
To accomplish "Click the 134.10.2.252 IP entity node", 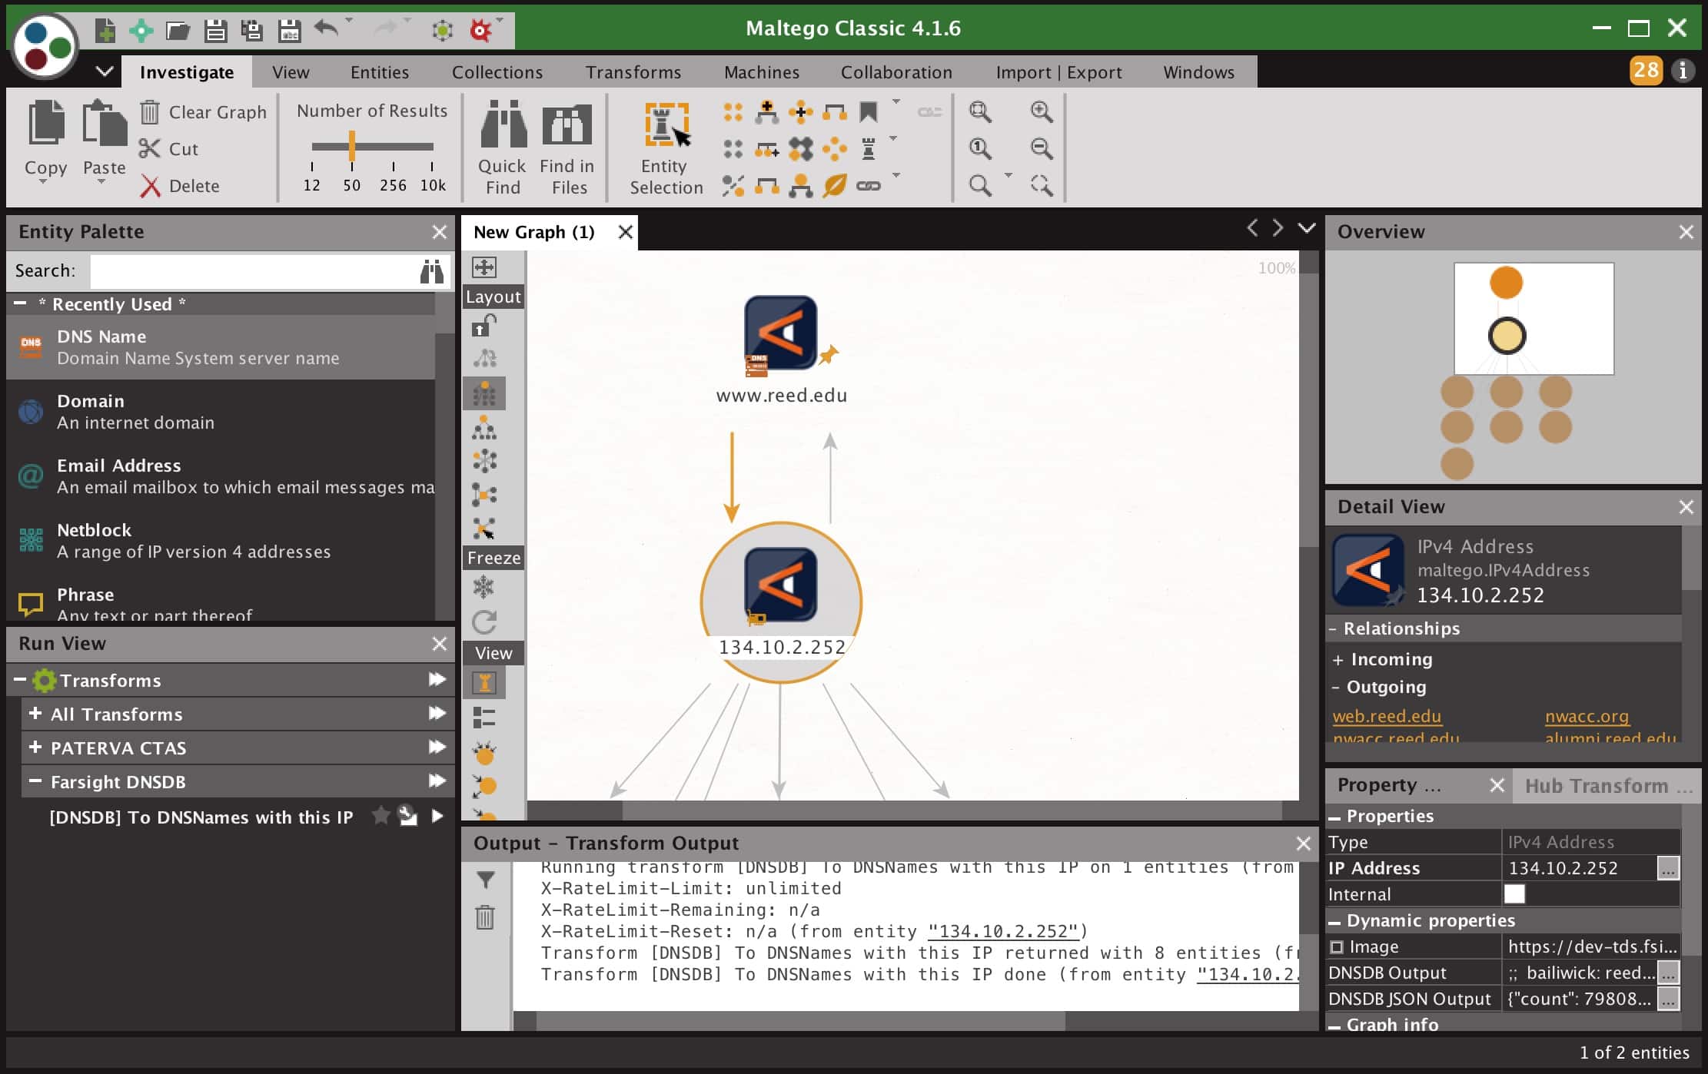I will pyautogui.click(x=781, y=603).
